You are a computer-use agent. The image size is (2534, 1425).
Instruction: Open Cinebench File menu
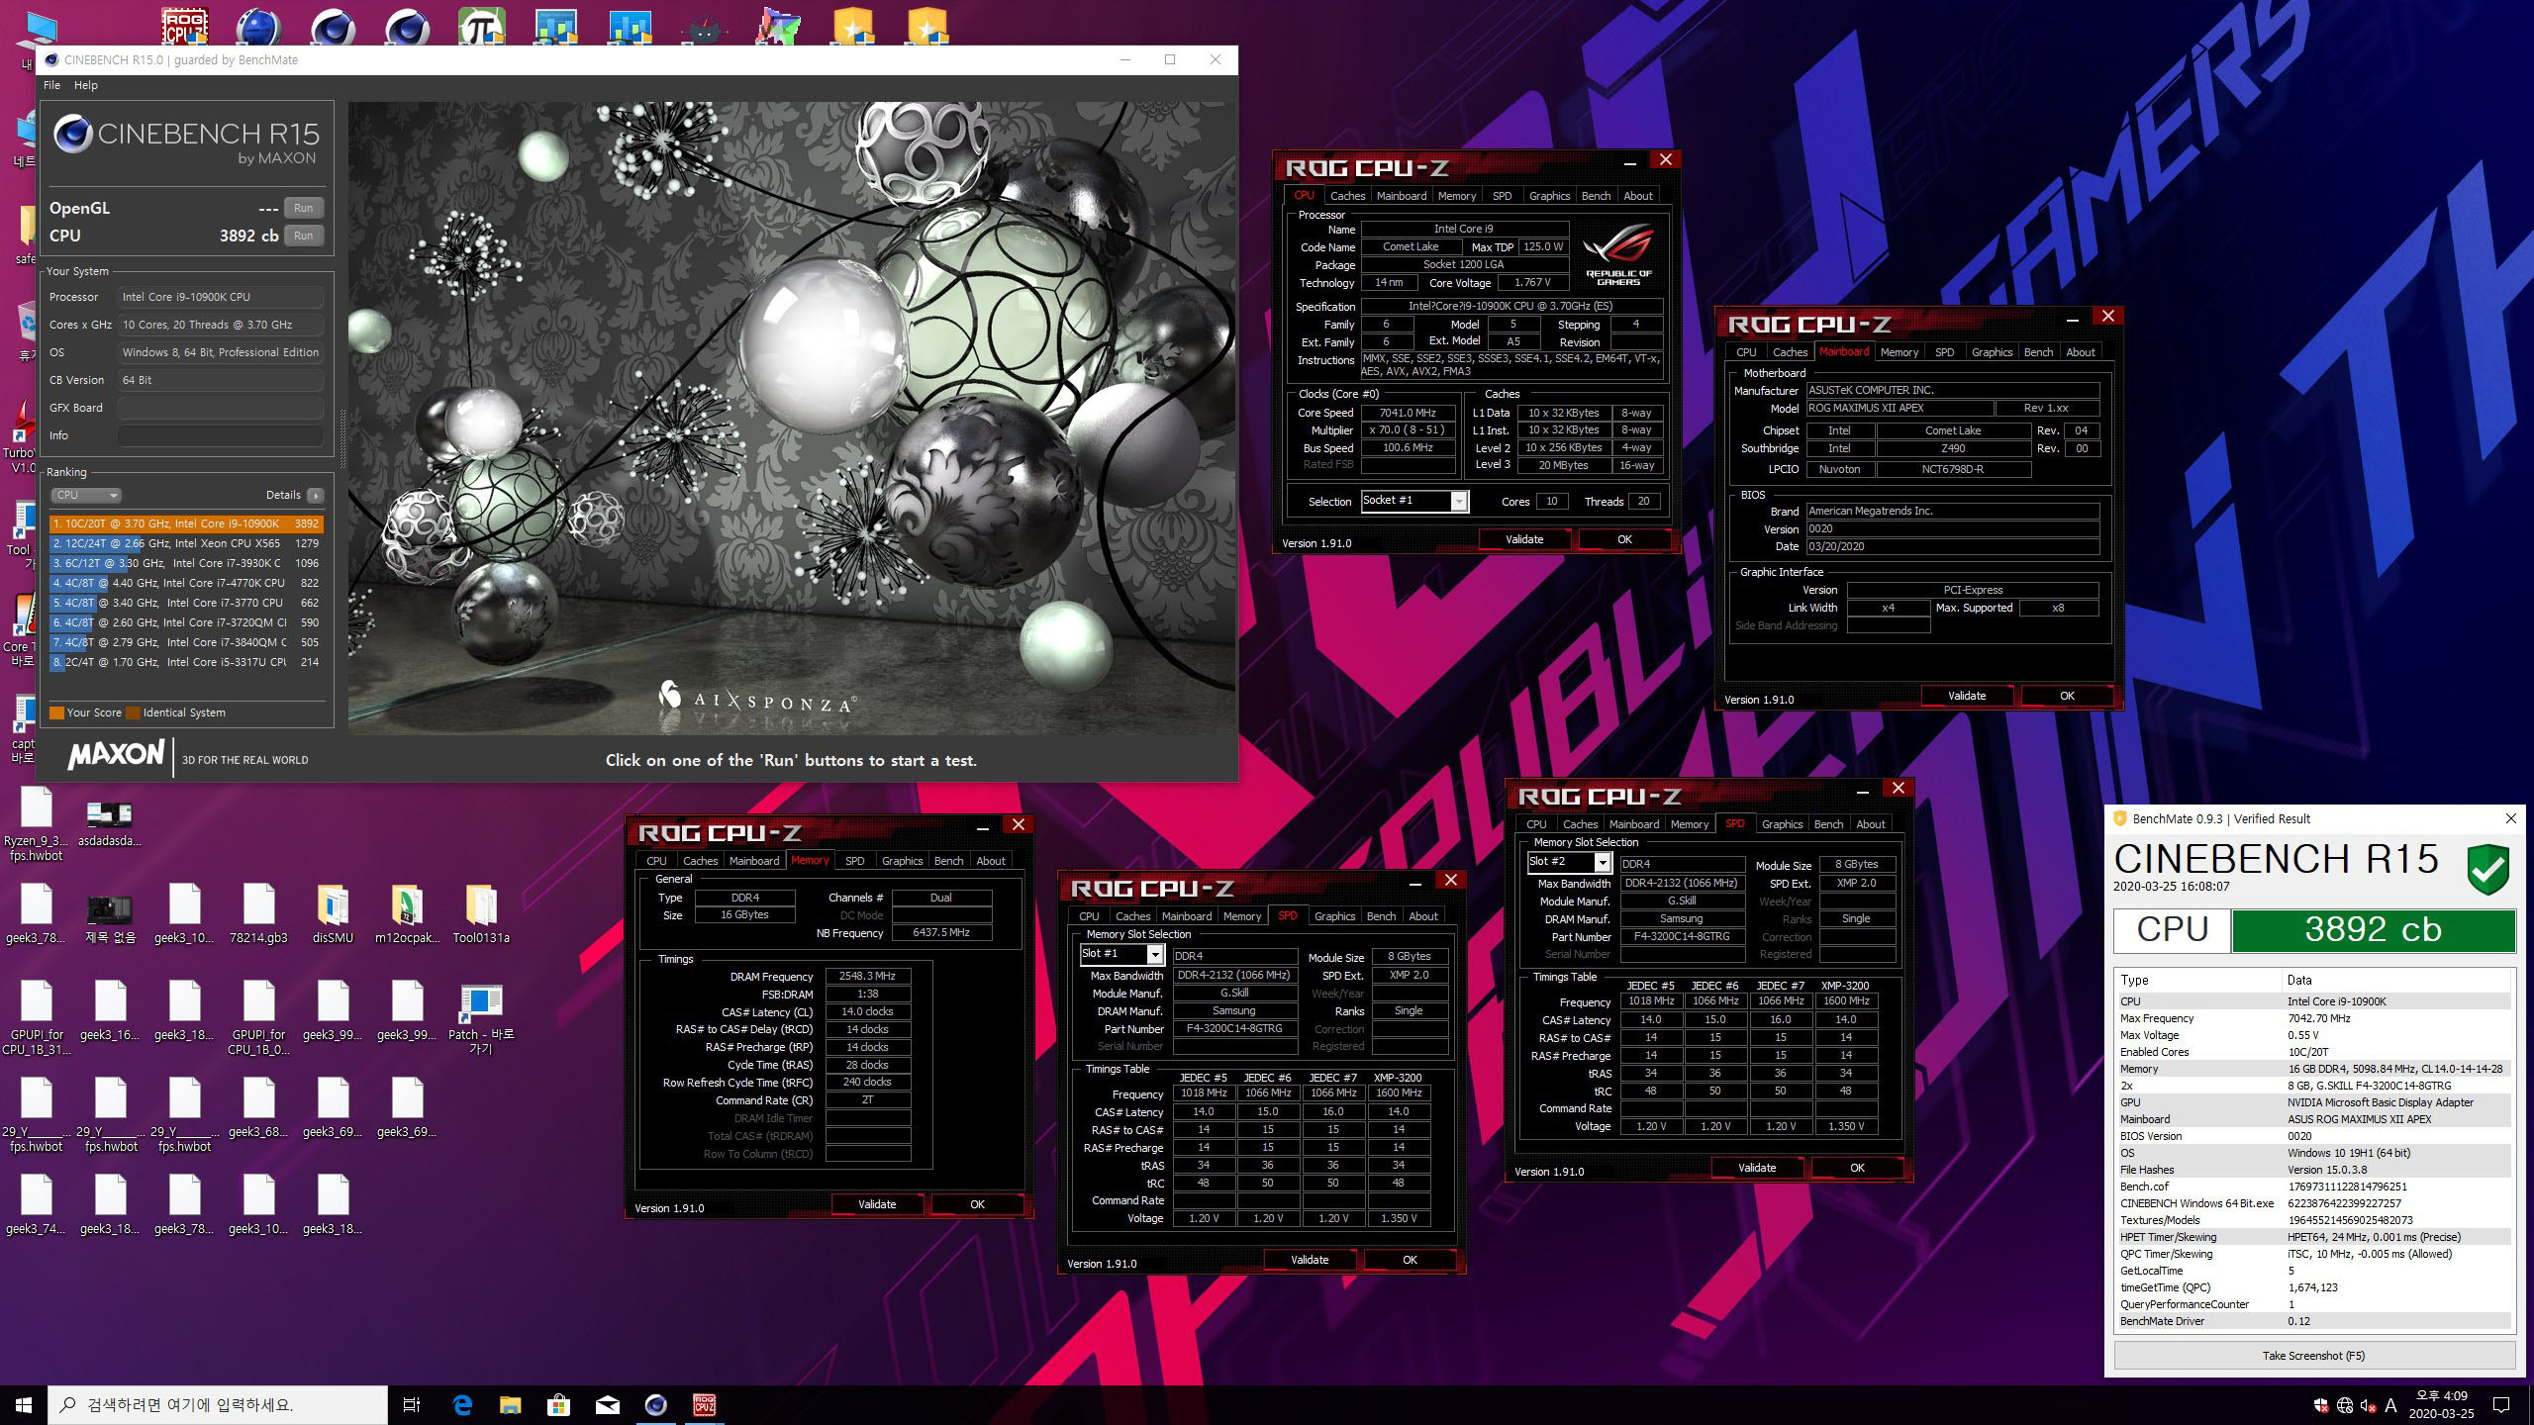click(51, 85)
